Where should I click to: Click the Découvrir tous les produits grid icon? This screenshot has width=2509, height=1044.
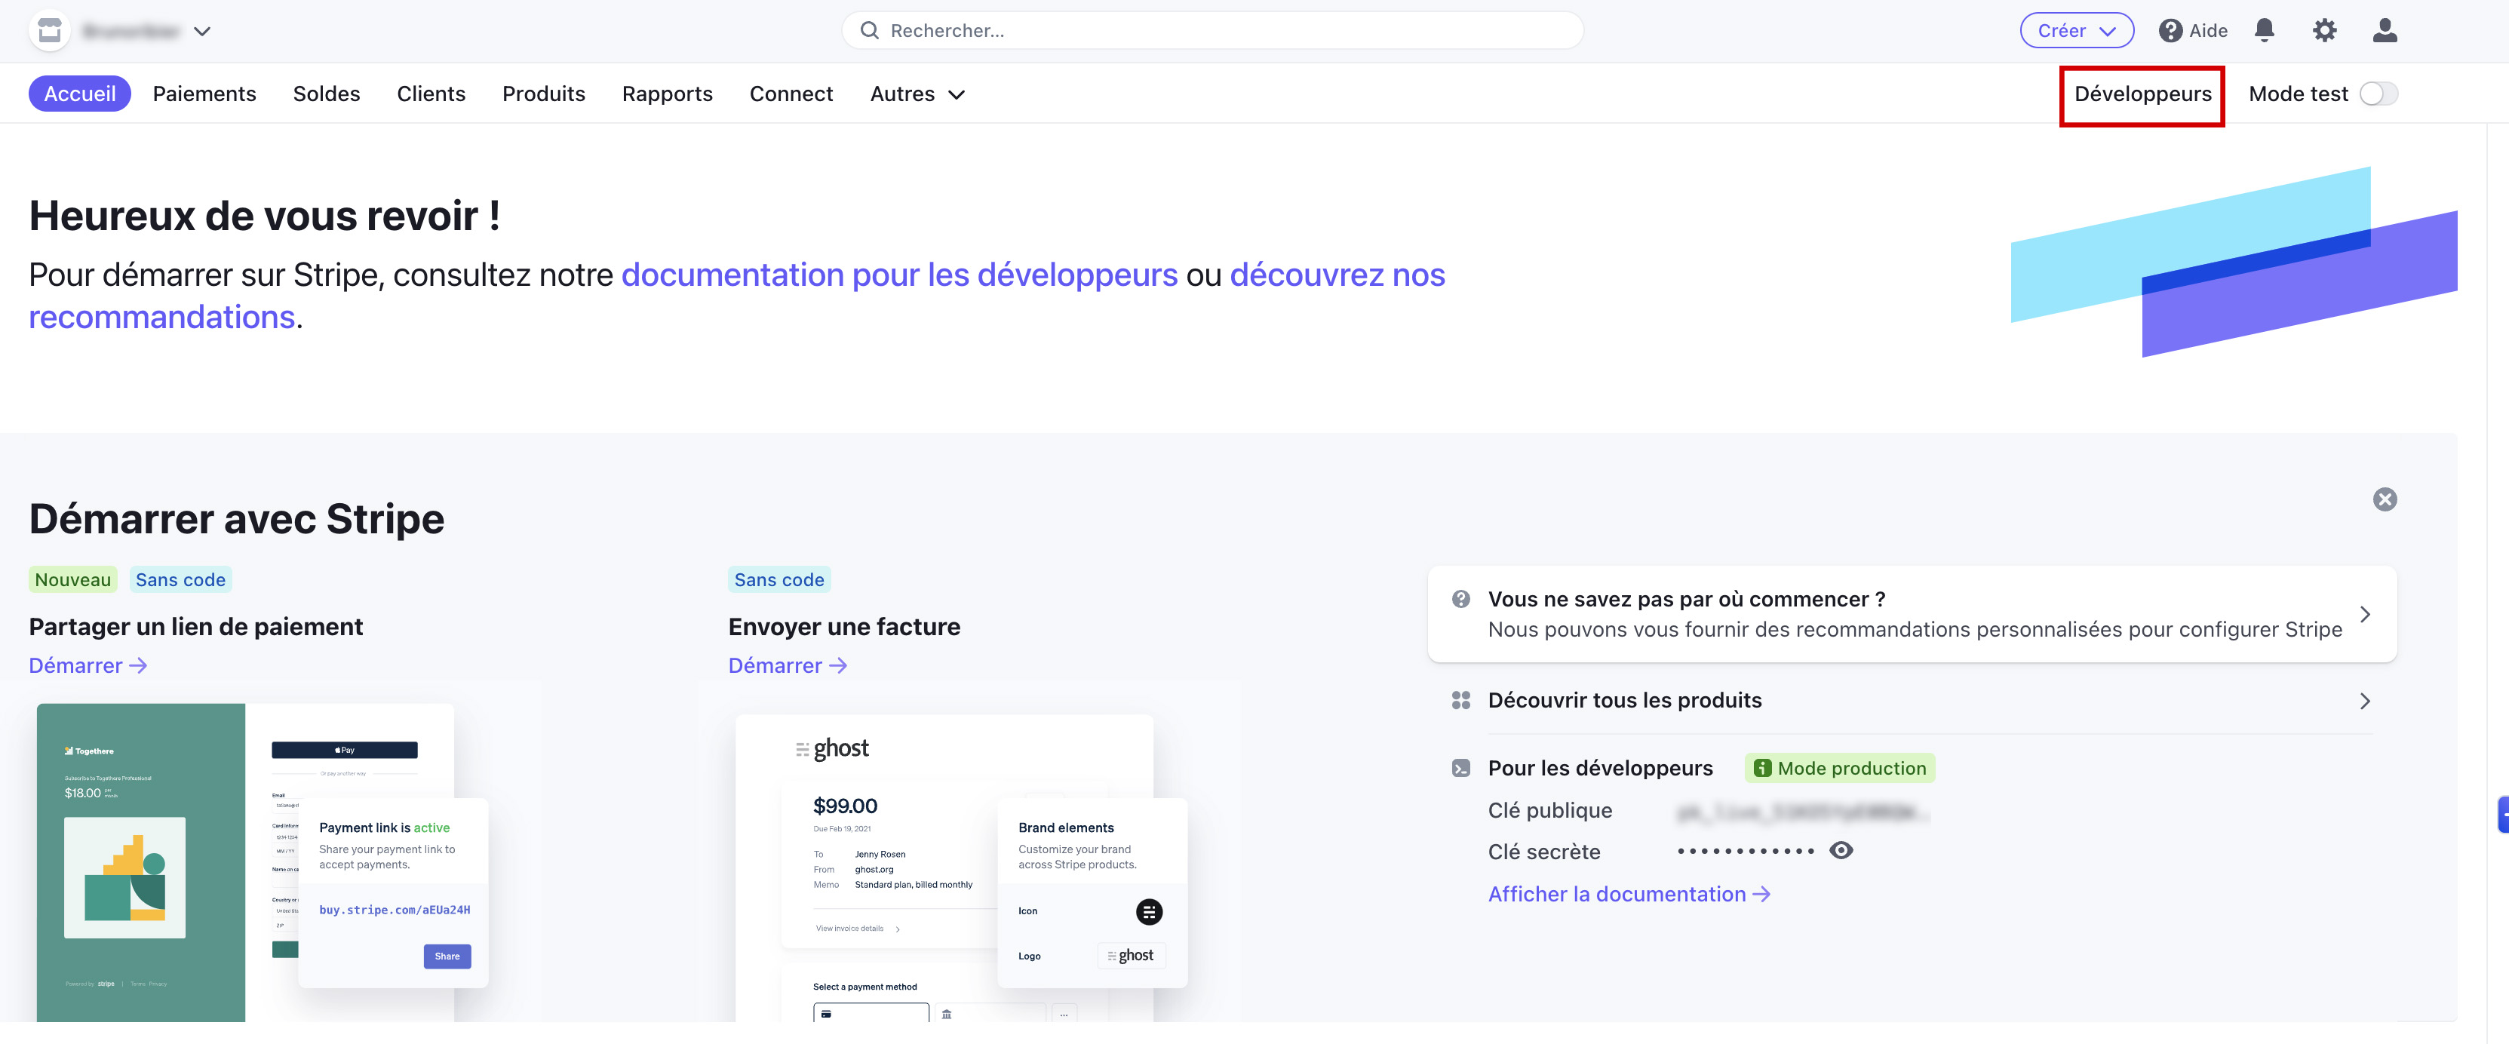(1460, 700)
